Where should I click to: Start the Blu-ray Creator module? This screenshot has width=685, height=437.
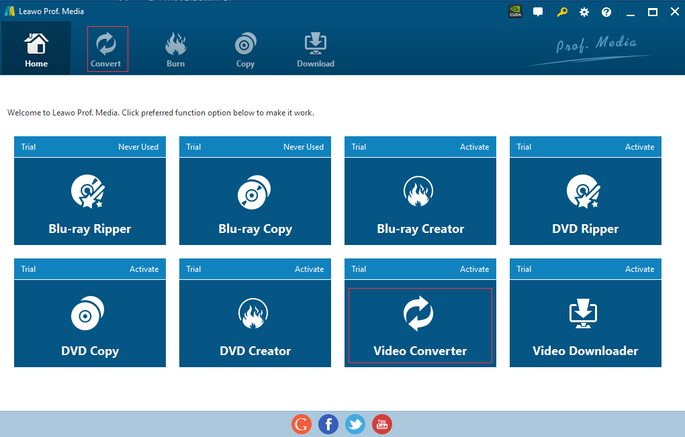click(x=420, y=201)
